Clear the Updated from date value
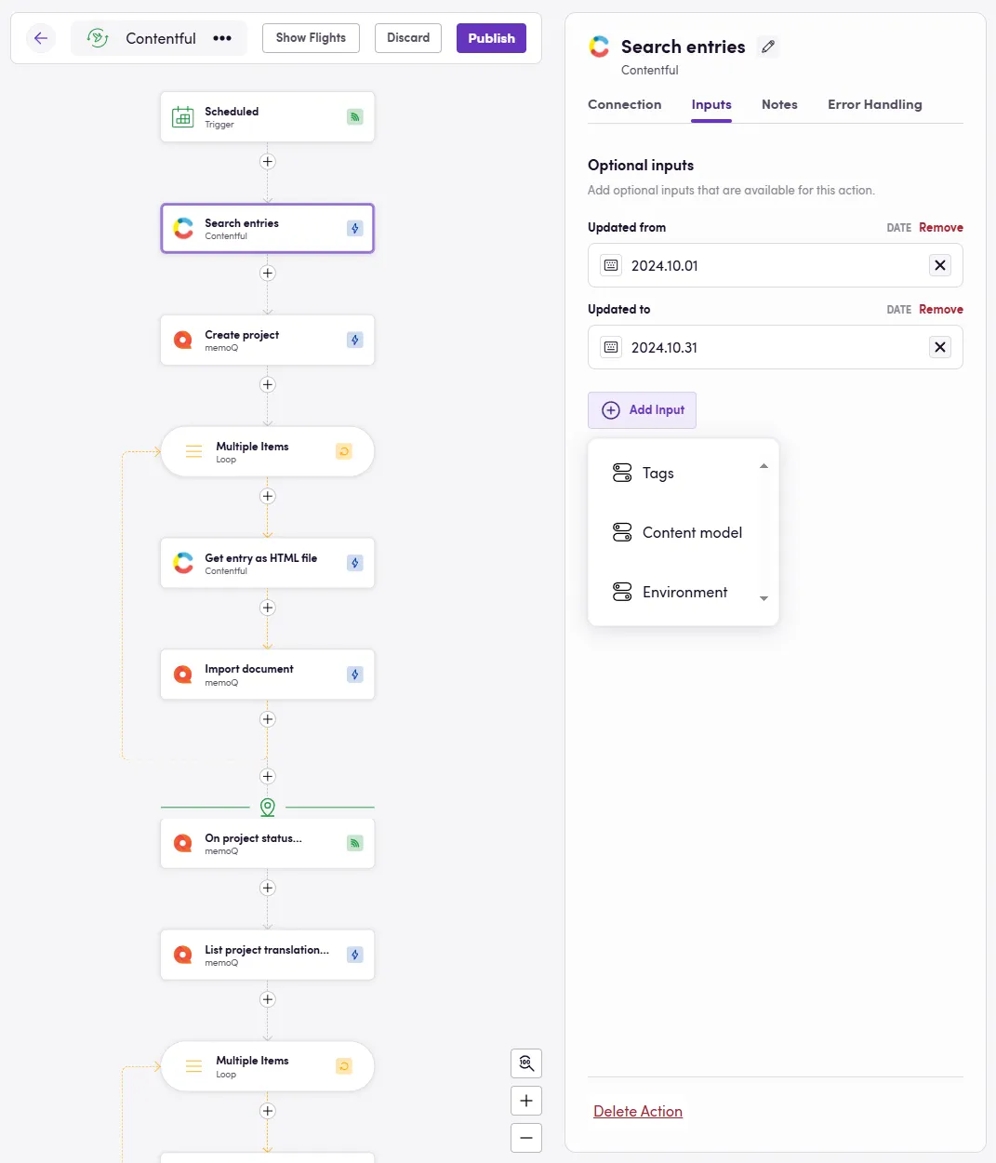Screen dimensions: 996x1163 tap(940, 265)
